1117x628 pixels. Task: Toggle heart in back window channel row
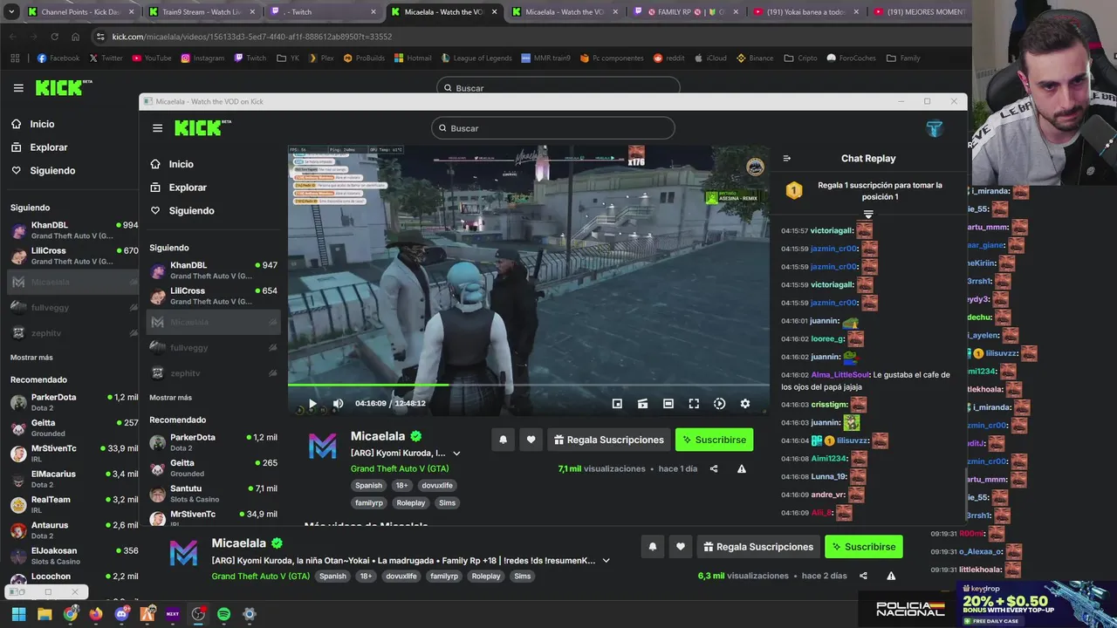pyautogui.click(x=680, y=547)
